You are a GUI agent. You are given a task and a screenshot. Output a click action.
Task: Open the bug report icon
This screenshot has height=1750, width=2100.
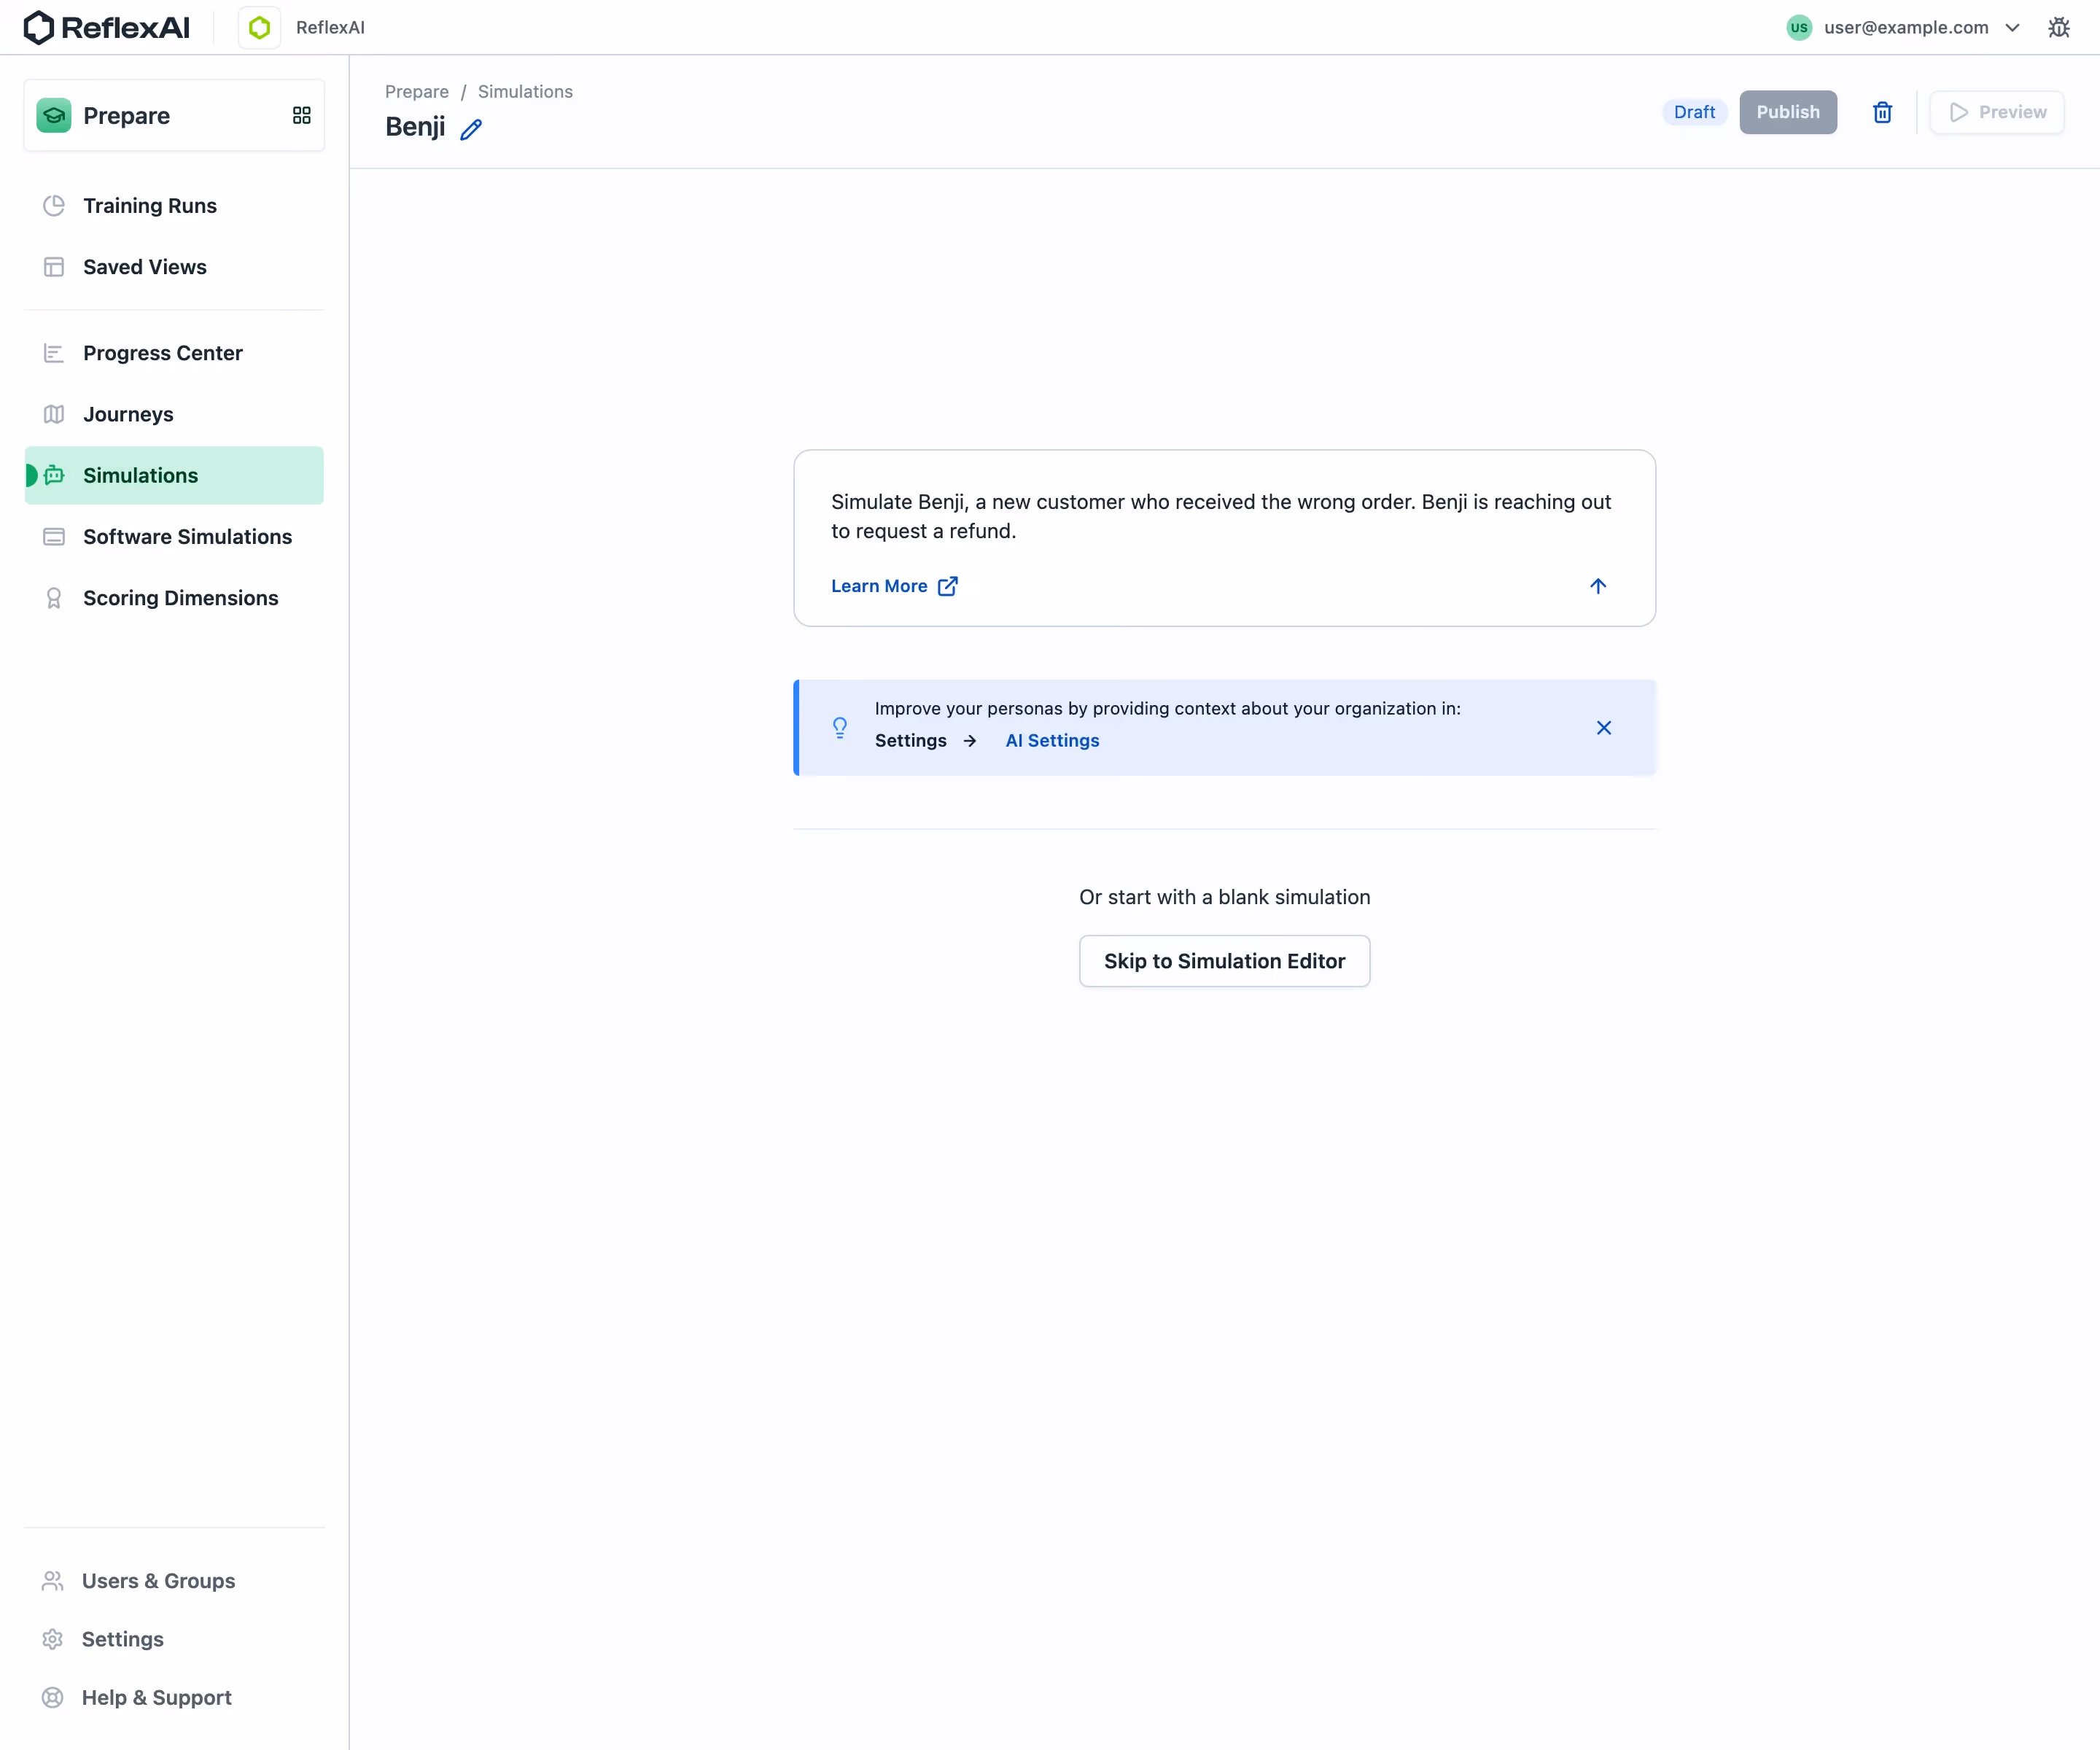click(x=2058, y=27)
